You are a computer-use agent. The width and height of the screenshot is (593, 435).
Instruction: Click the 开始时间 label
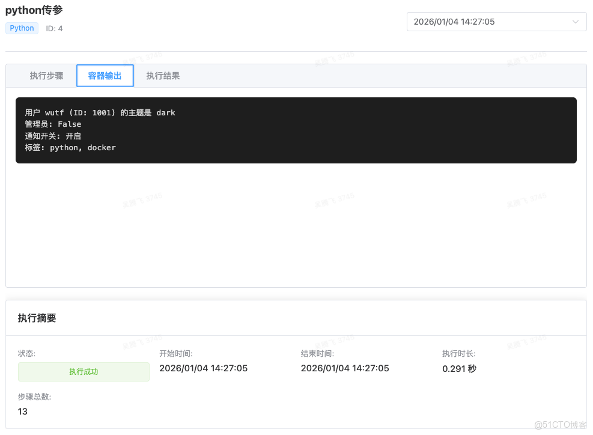(x=176, y=354)
